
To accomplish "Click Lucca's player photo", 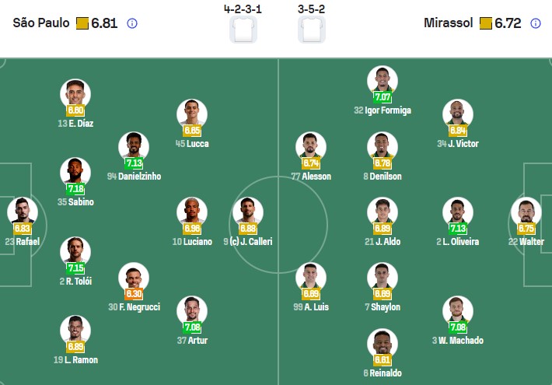I will pyautogui.click(x=192, y=114).
